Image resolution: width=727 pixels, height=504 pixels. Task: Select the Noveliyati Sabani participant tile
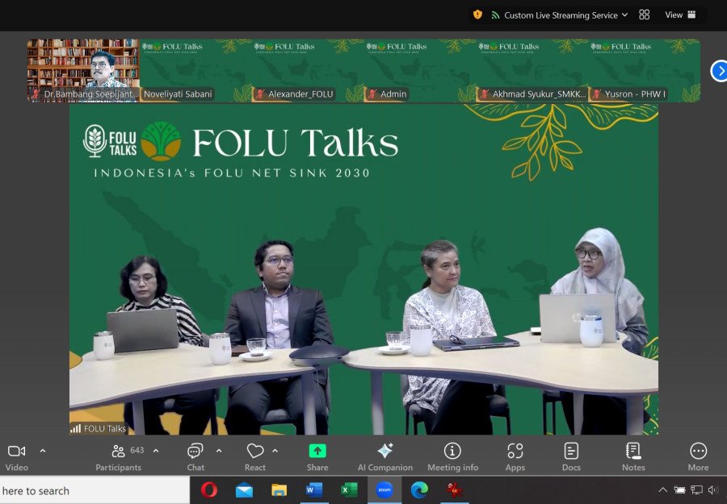[195, 70]
